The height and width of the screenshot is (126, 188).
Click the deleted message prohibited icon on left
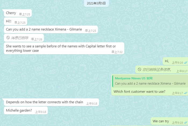point(8,38)
